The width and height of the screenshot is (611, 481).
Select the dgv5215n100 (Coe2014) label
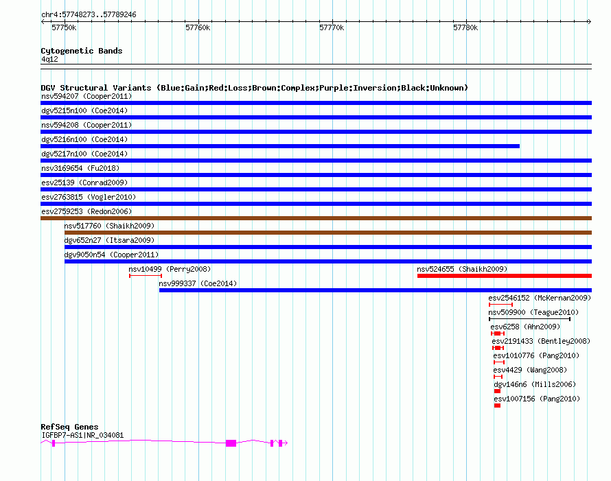84,110
